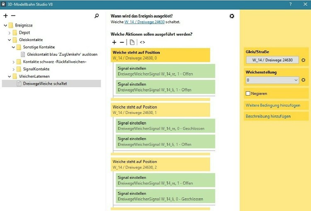Image resolution: width=311 pixels, height=211 pixels.
Task: Click the Gleis/Straße W_14 field
Action: (x=272, y=60)
